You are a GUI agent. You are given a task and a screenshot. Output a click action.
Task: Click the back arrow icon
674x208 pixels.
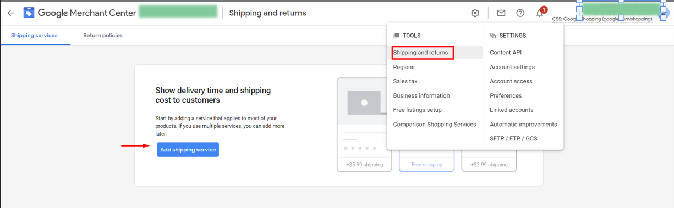click(x=10, y=13)
